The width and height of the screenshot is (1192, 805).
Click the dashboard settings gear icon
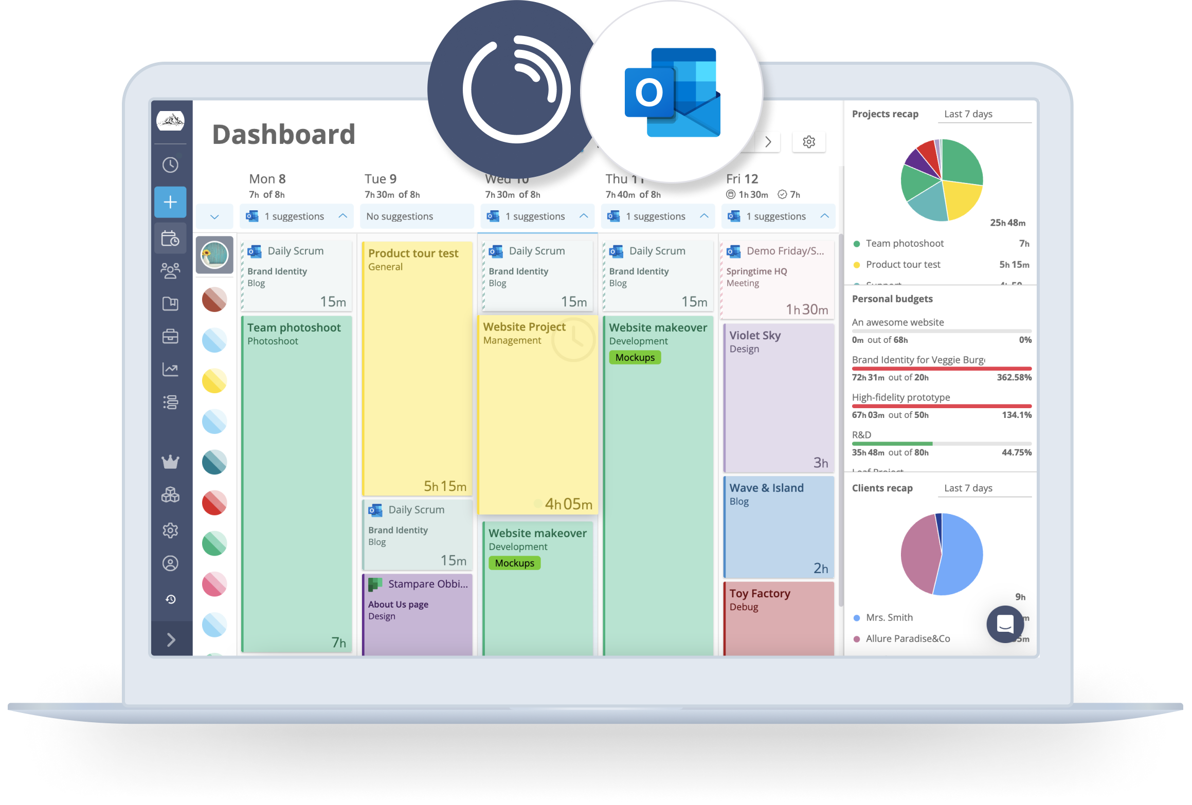pos(809,142)
